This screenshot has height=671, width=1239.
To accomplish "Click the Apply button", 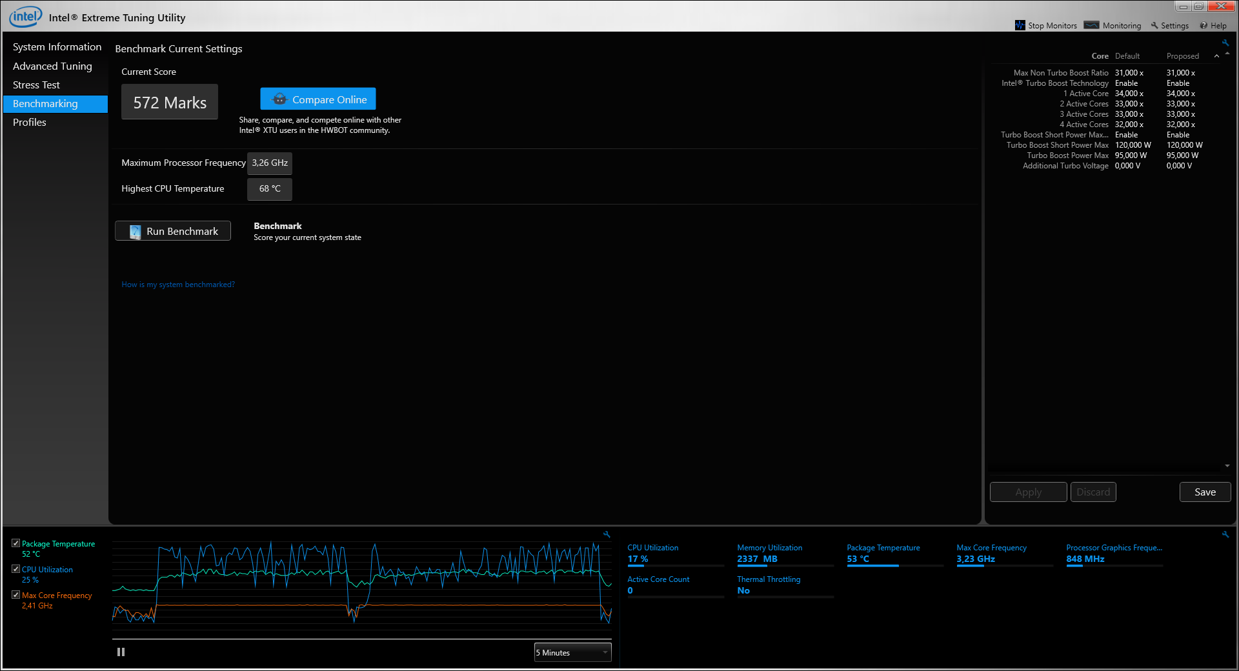I will [x=1028, y=492].
